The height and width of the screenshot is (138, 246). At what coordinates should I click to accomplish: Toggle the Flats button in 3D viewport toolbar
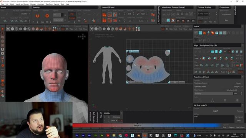tap(71, 29)
